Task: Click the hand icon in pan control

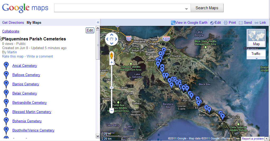Action: point(112,39)
